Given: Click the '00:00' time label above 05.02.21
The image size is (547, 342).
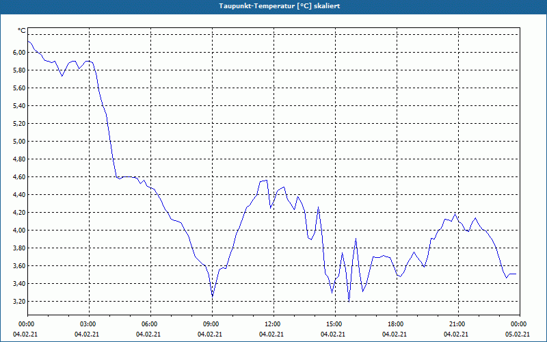Looking at the screenshot, I should [520, 324].
